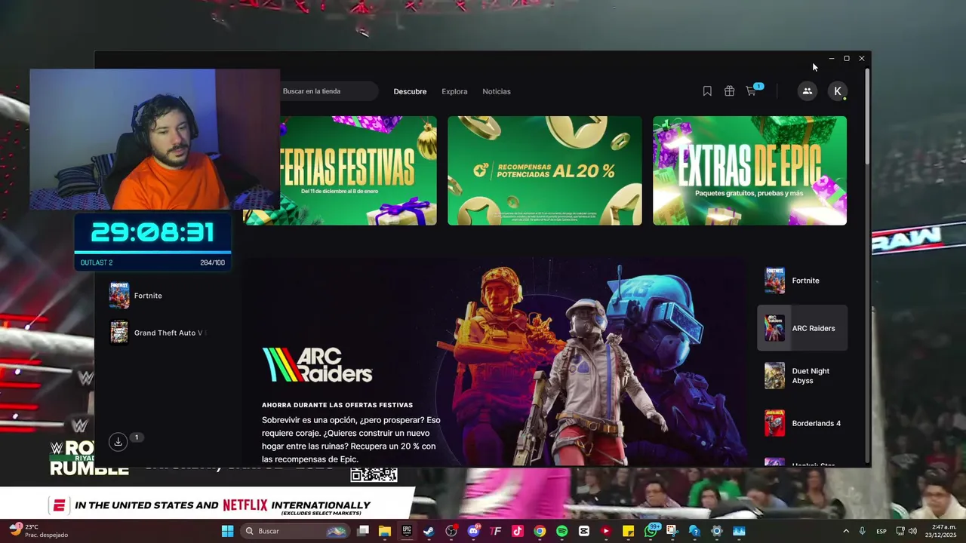Open the Ofertas Festivas banner

point(358,170)
